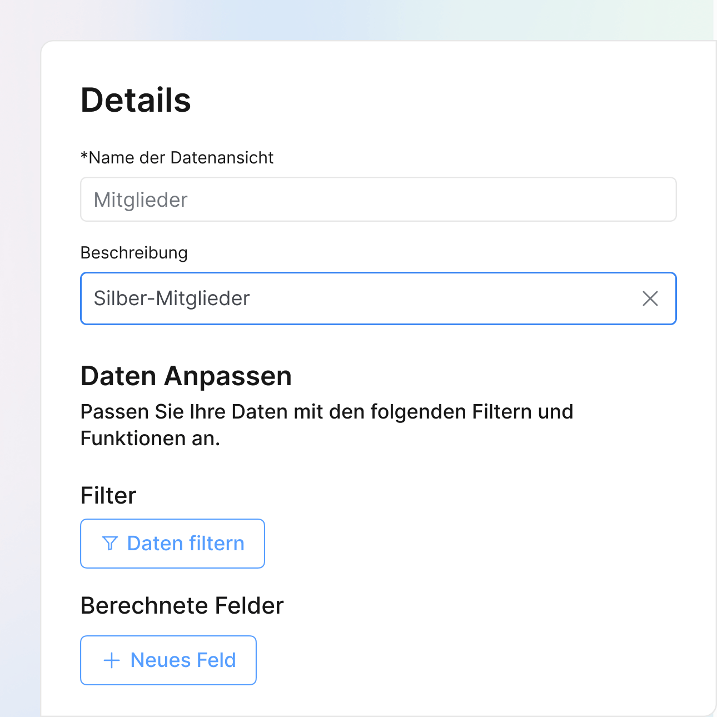Click the required asterisk before Name label
The width and height of the screenshot is (717, 717).
tap(84, 156)
